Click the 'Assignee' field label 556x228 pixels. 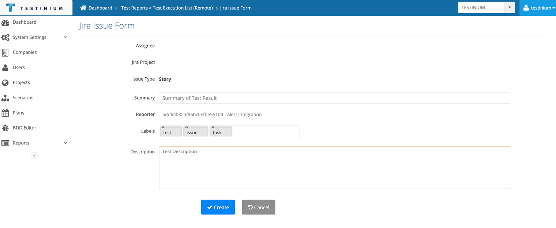pyautogui.click(x=145, y=46)
